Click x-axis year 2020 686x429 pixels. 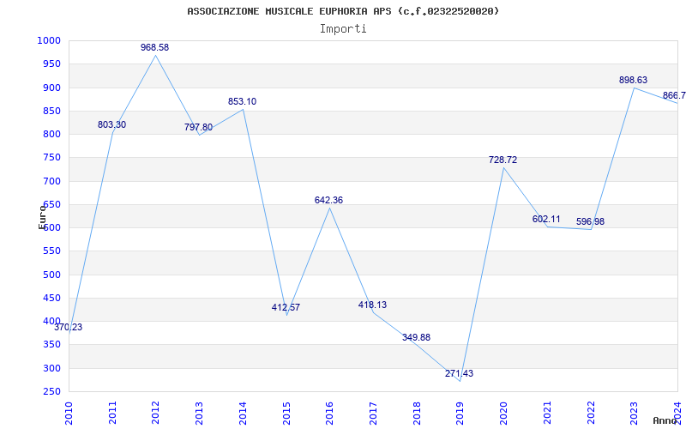coord(503,413)
